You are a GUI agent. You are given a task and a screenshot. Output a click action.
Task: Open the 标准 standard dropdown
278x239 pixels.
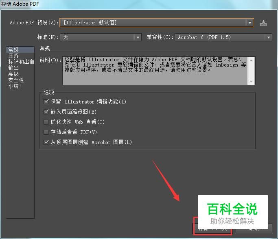coord(101,37)
